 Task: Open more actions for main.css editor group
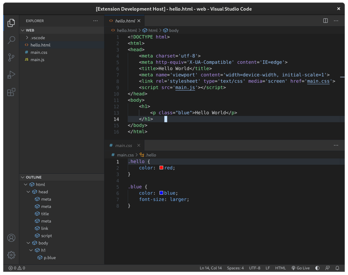tap(336, 145)
